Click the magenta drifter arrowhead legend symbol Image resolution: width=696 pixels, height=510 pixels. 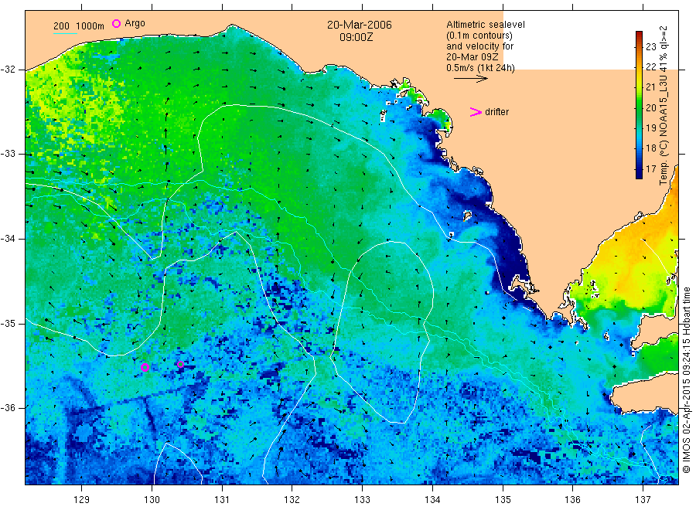476,112
